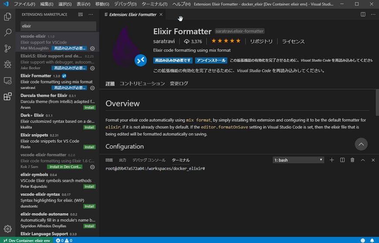
Task: Switch to the デバッグ コンソール panel tab
Action: pyautogui.click(x=149, y=160)
